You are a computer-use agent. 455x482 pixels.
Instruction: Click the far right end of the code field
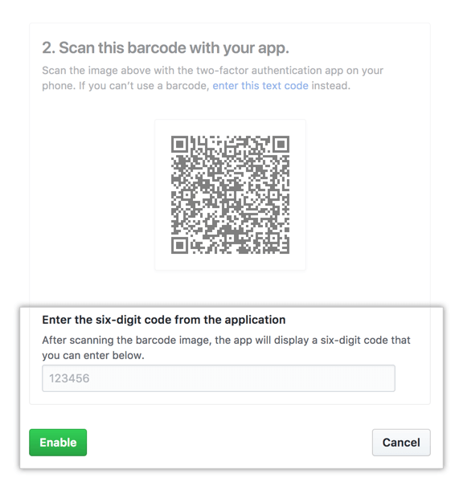[x=389, y=378]
